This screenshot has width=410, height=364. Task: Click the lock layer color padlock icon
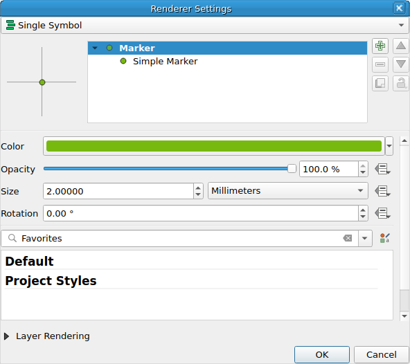pyautogui.click(x=400, y=83)
